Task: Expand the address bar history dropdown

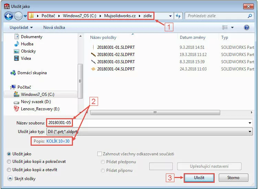Action: (170, 16)
